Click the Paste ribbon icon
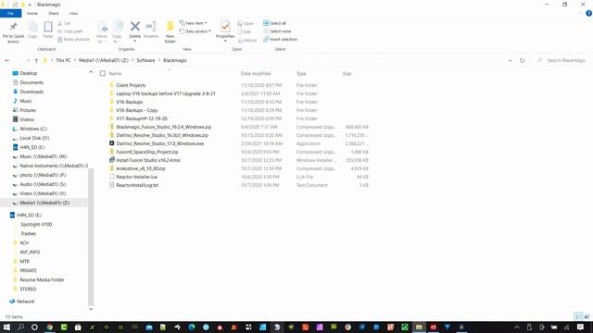The height and width of the screenshot is (333, 593). (x=48, y=27)
